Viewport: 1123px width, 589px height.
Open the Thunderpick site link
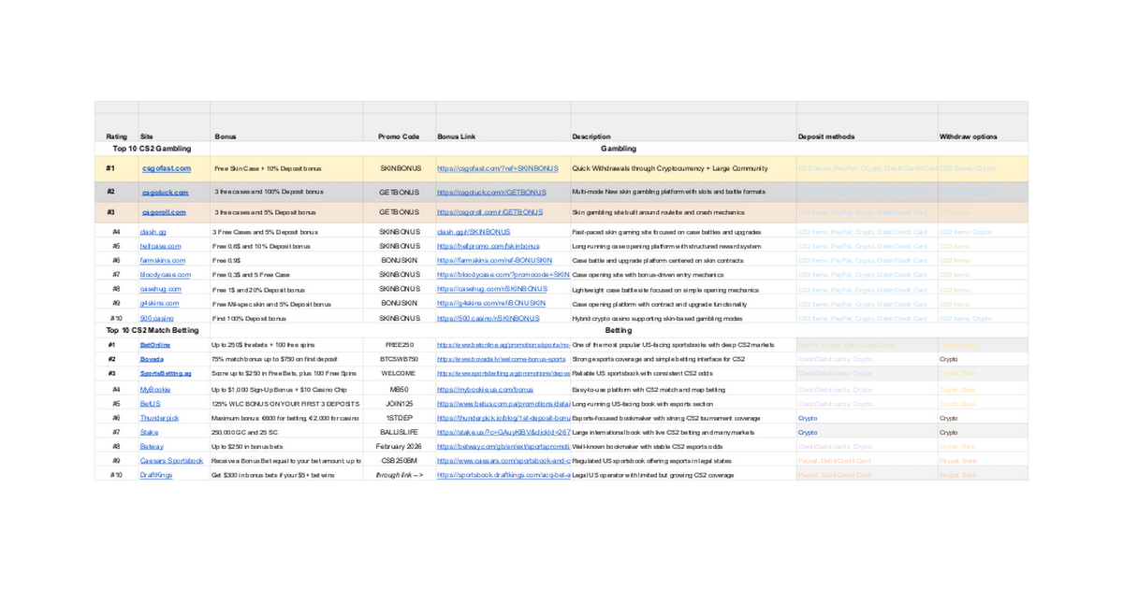(x=159, y=418)
